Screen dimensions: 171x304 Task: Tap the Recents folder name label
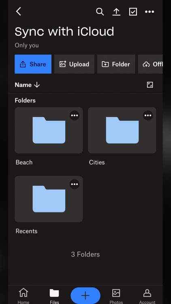[x=26, y=231]
